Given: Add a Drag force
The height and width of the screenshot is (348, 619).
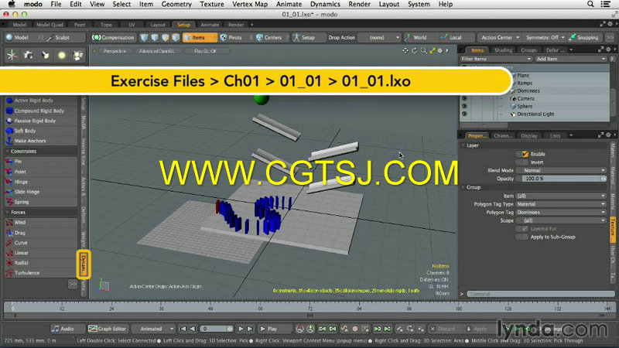Looking at the screenshot, I should [x=41, y=233].
